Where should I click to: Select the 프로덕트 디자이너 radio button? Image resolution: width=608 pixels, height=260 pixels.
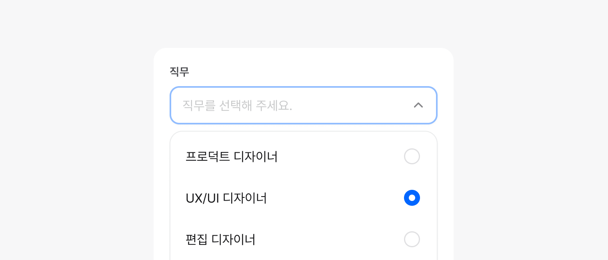click(412, 156)
